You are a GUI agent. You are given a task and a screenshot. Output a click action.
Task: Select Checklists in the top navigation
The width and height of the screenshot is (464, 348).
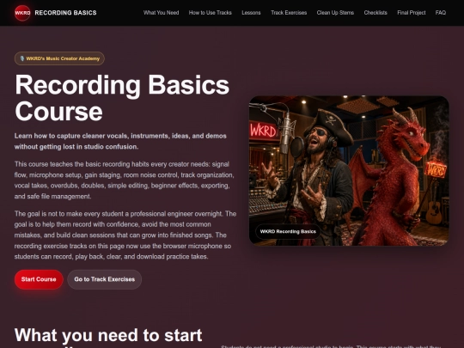tap(375, 13)
